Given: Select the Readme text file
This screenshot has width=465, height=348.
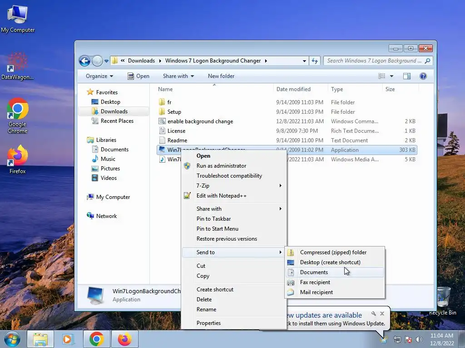Looking at the screenshot, I should click(x=178, y=140).
